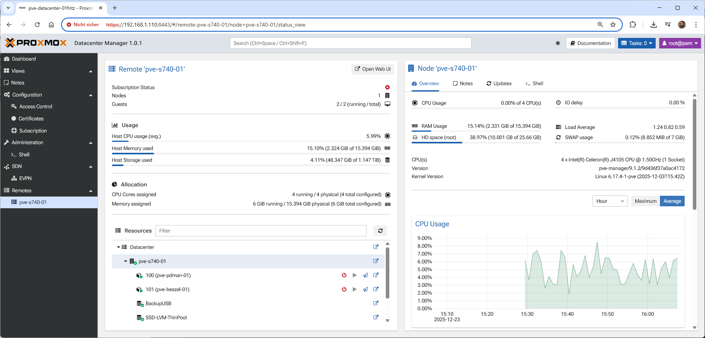Viewport: 705px width, 338px height.
Task: Migrate guest 100 using paper plane icon
Action: click(365, 275)
